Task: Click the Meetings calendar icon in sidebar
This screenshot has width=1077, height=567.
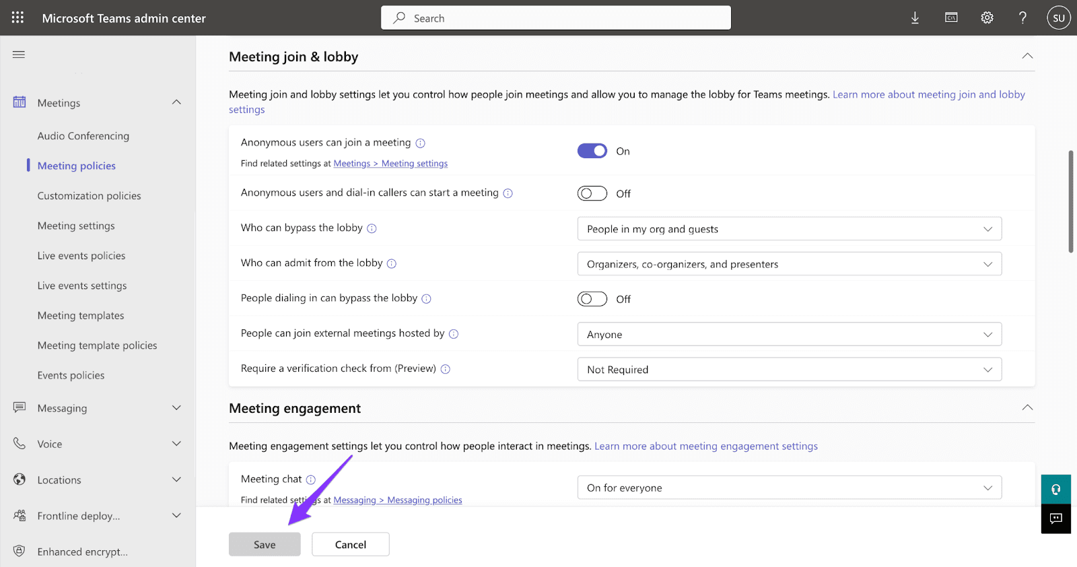Action: pyautogui.click(x=20, y=102)
